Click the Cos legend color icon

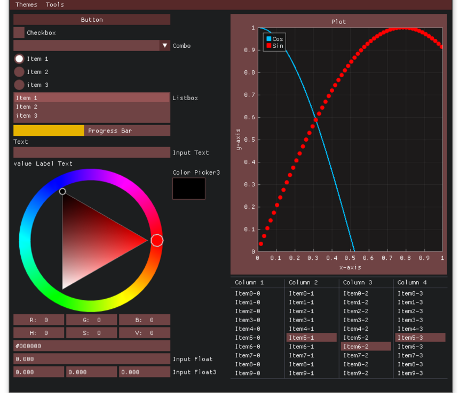[x=269, y=39]
